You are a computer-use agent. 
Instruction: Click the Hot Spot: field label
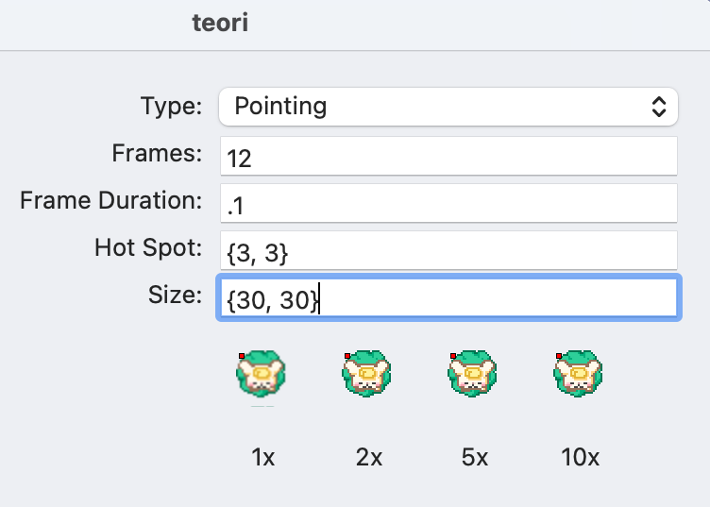pyautogui.click(x=148, y=247)
